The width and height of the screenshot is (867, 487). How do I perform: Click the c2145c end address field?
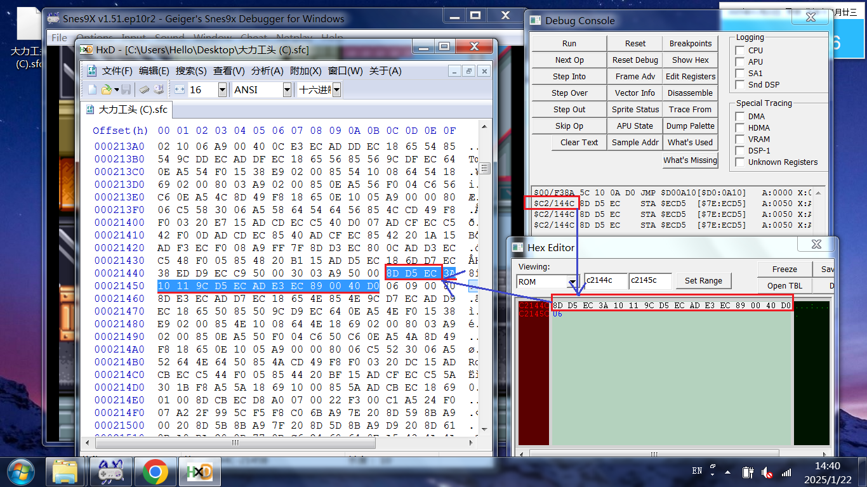pos(650,280)
